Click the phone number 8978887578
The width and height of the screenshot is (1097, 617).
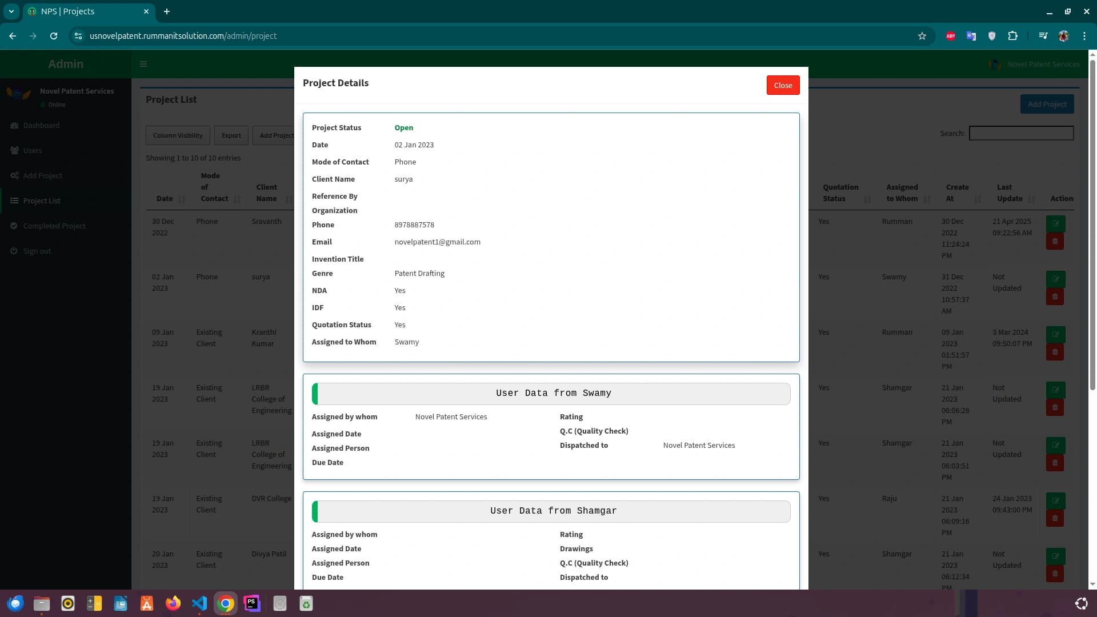coord(414,225)
